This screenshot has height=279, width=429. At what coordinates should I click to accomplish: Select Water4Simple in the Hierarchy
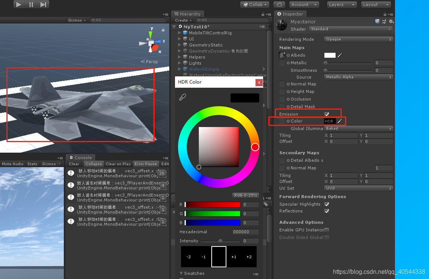[x=204, y=69]
